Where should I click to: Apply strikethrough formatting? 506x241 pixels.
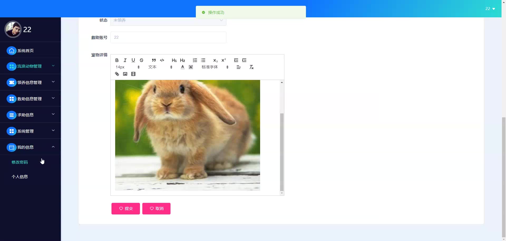pos(142,60)
